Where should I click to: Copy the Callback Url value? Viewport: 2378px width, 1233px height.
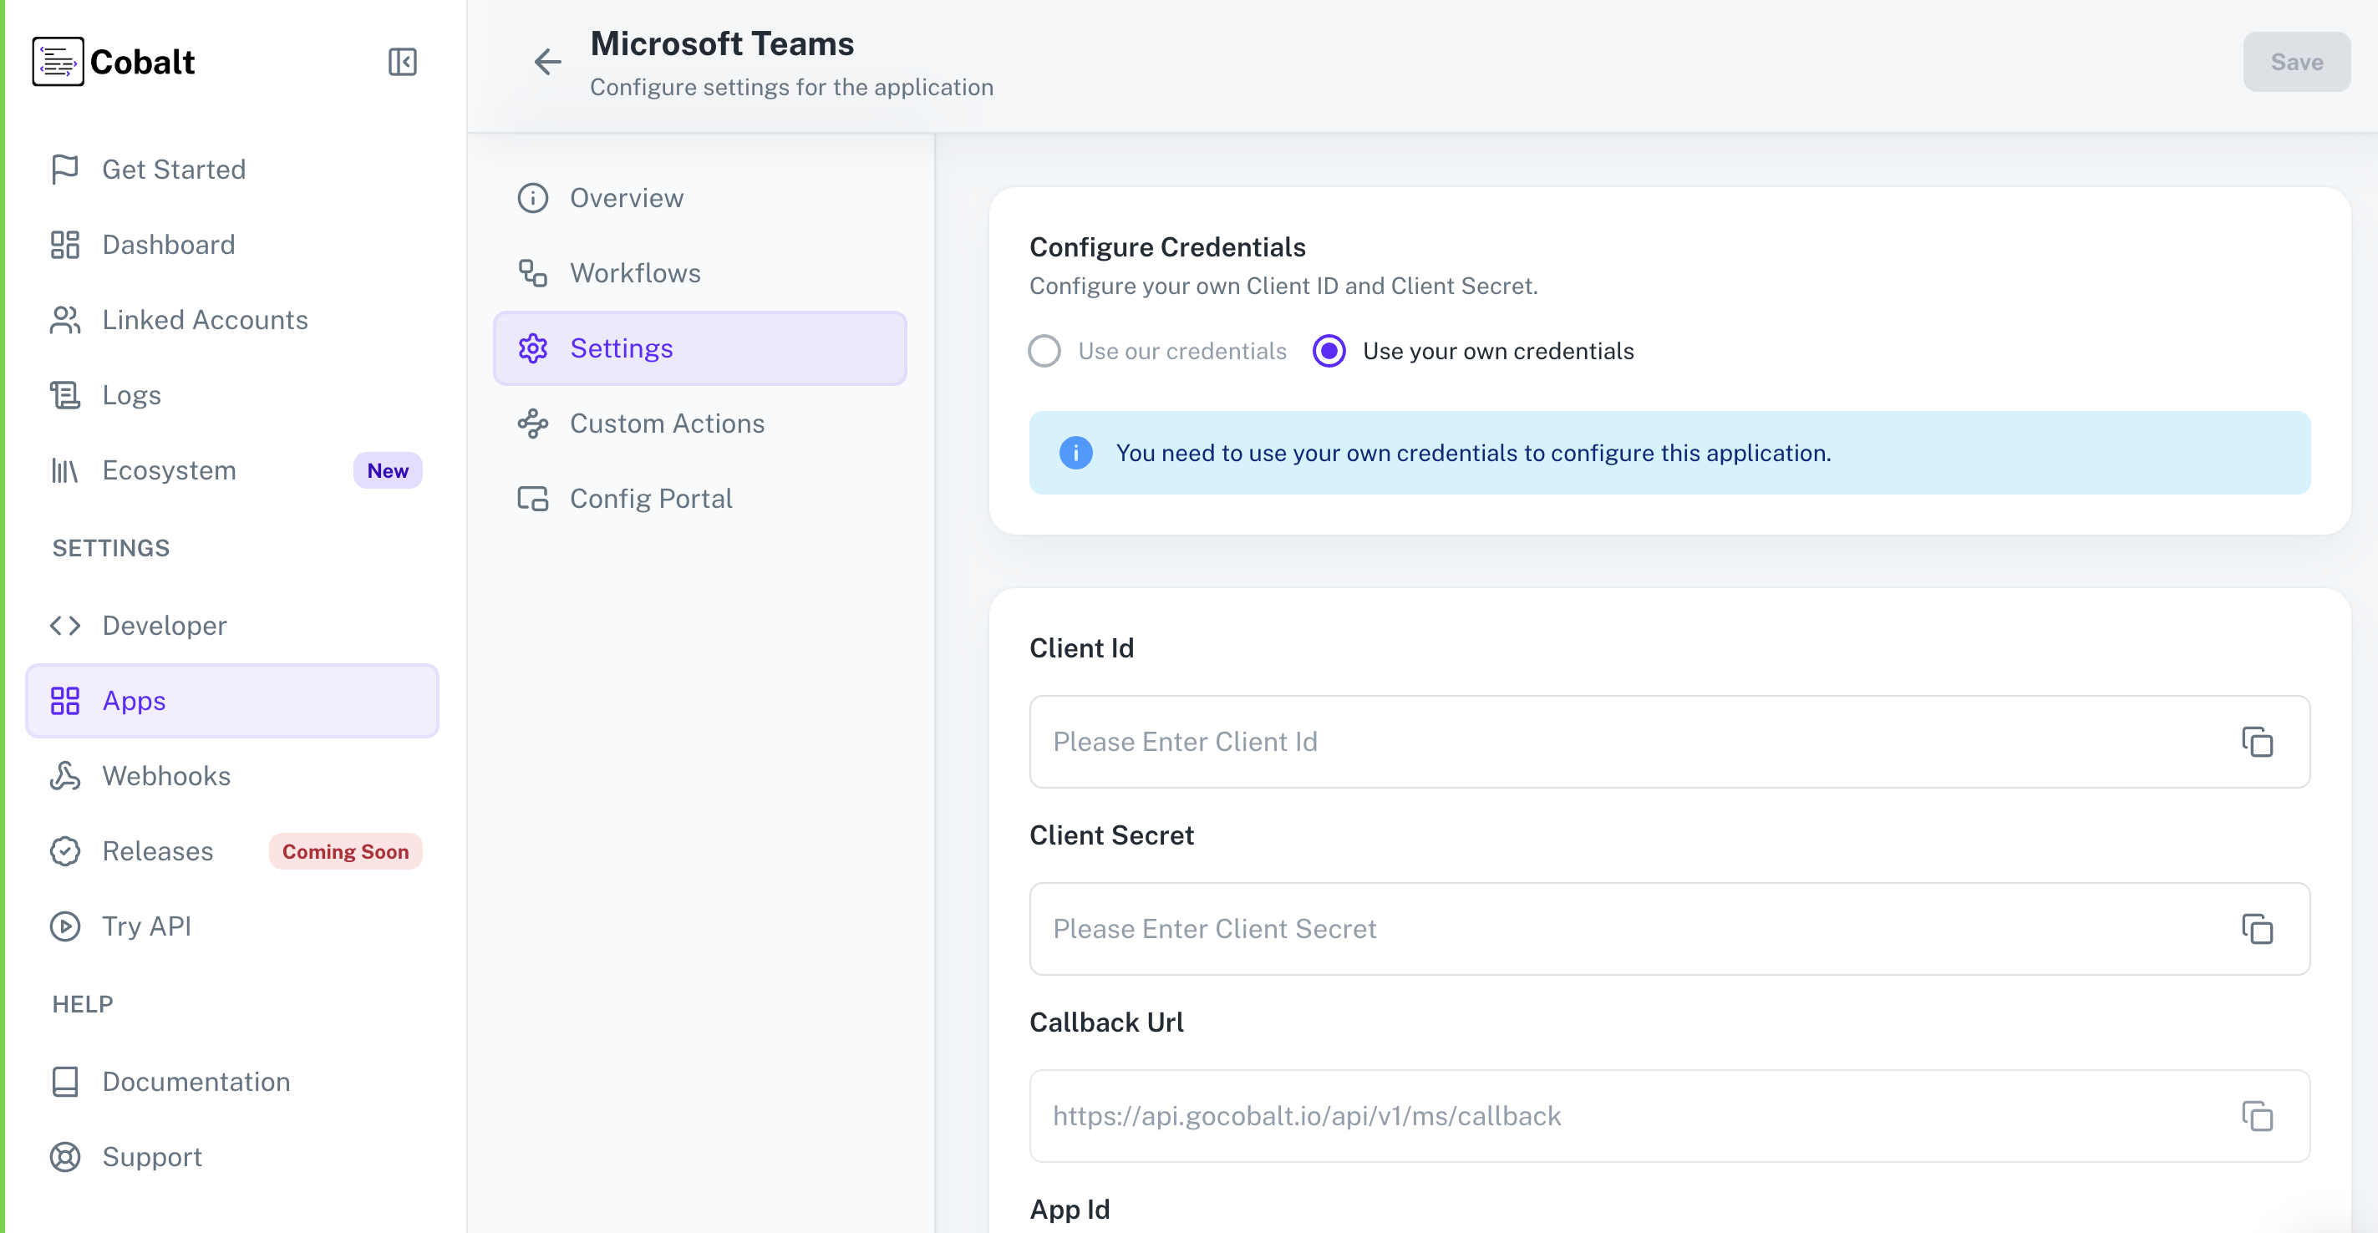[2258, 1116]
